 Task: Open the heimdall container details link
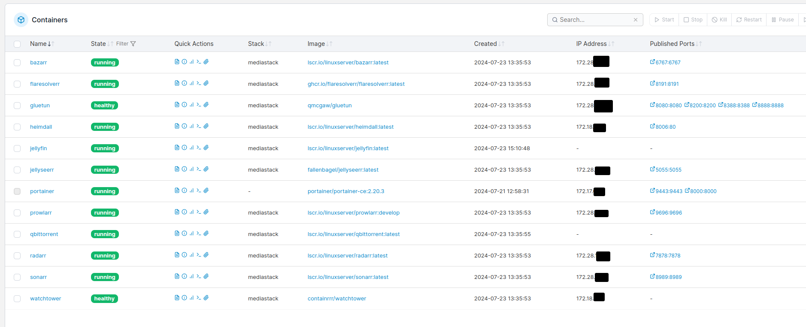[x=41, y=127]
